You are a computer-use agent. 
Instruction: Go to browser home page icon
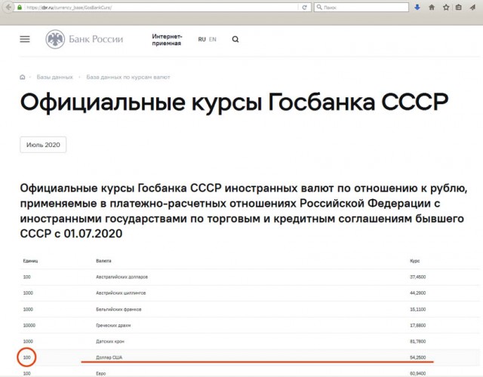432,8
